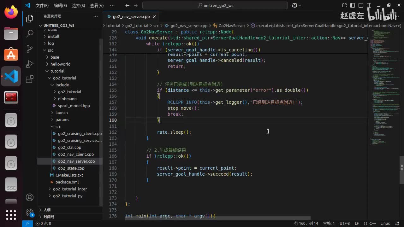
Task: Go back with the left arrow
Action: 127,5
